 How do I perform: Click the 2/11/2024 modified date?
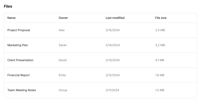click(112, 90)
